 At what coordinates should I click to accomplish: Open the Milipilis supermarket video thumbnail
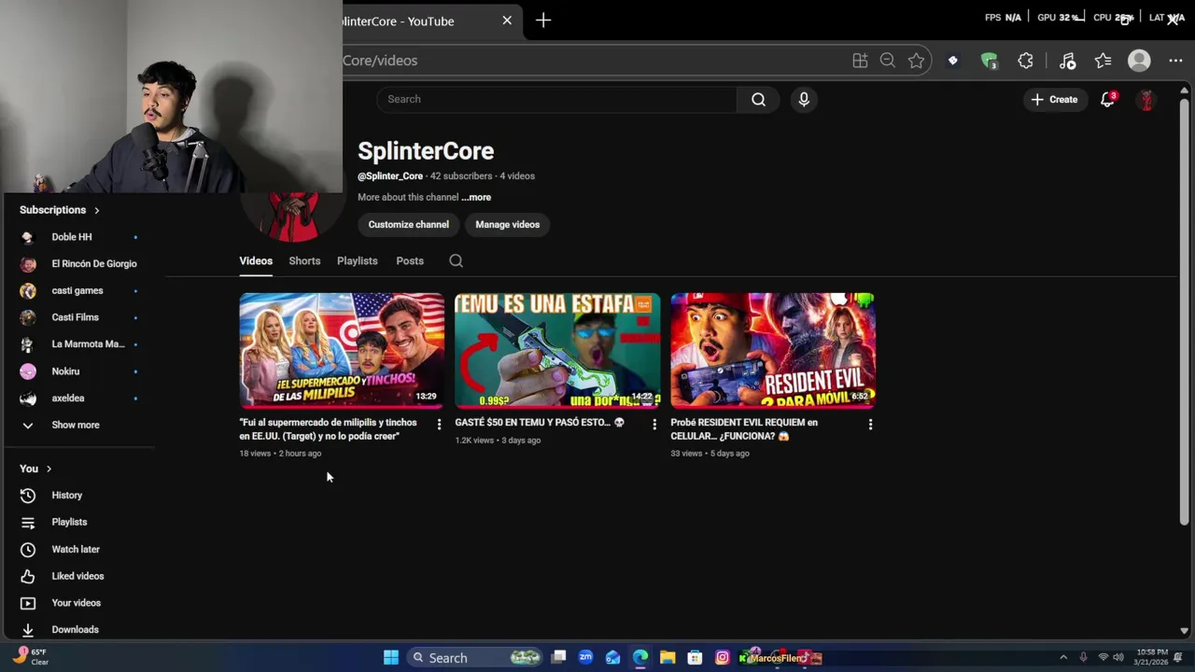coord(342,351)
